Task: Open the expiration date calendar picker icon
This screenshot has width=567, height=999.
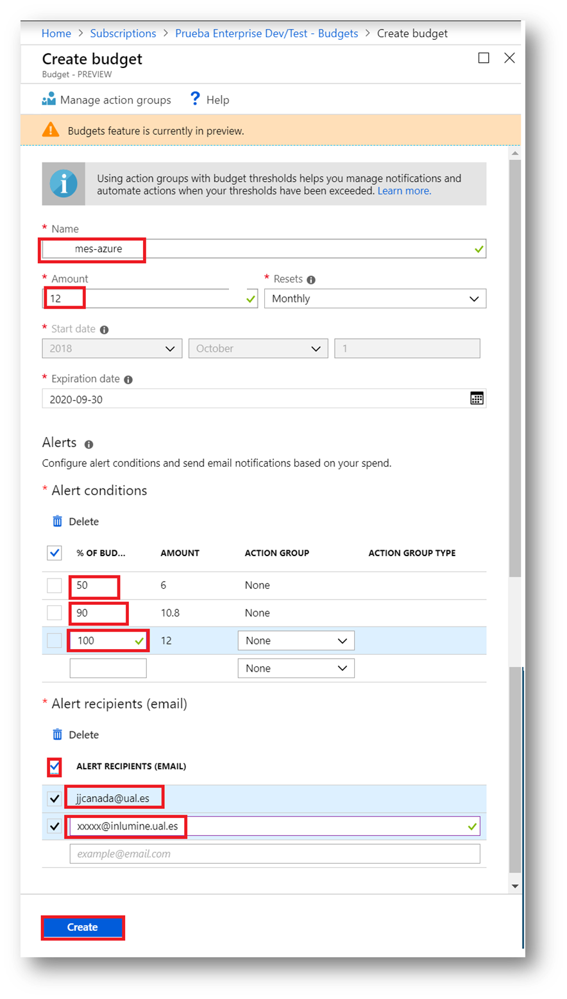Action: coord(477,398)
